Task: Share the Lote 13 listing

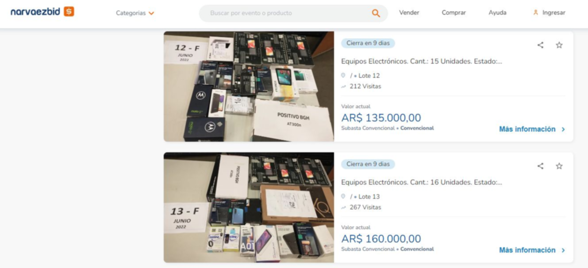Action: 540,166
